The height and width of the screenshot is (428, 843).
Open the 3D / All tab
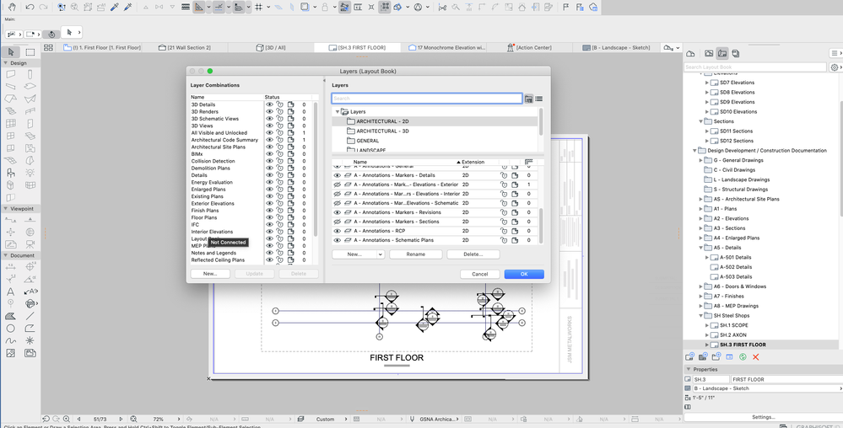tap(275, 48)
